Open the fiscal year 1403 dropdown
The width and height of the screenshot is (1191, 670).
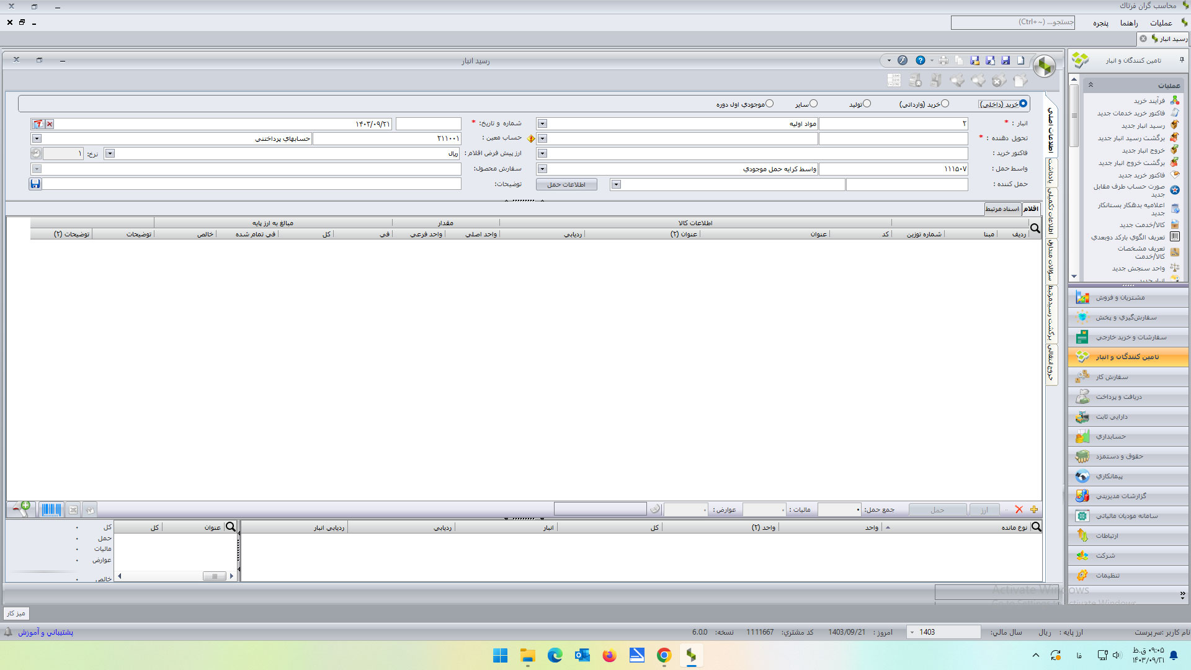pos(912,632)
